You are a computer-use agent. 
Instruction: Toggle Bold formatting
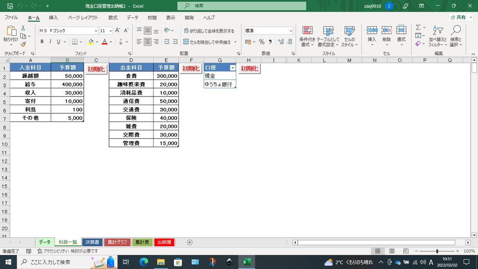[42, 42]
